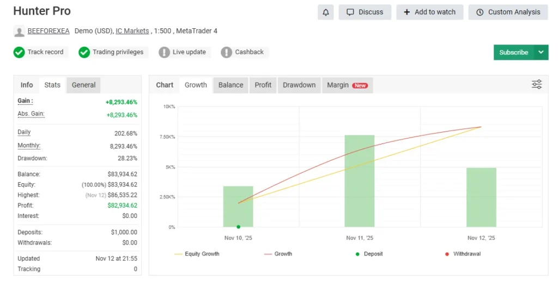This screenshot has width=558, height=281.
Task: Open Custom Analysis
Action: tap(508, 12)
